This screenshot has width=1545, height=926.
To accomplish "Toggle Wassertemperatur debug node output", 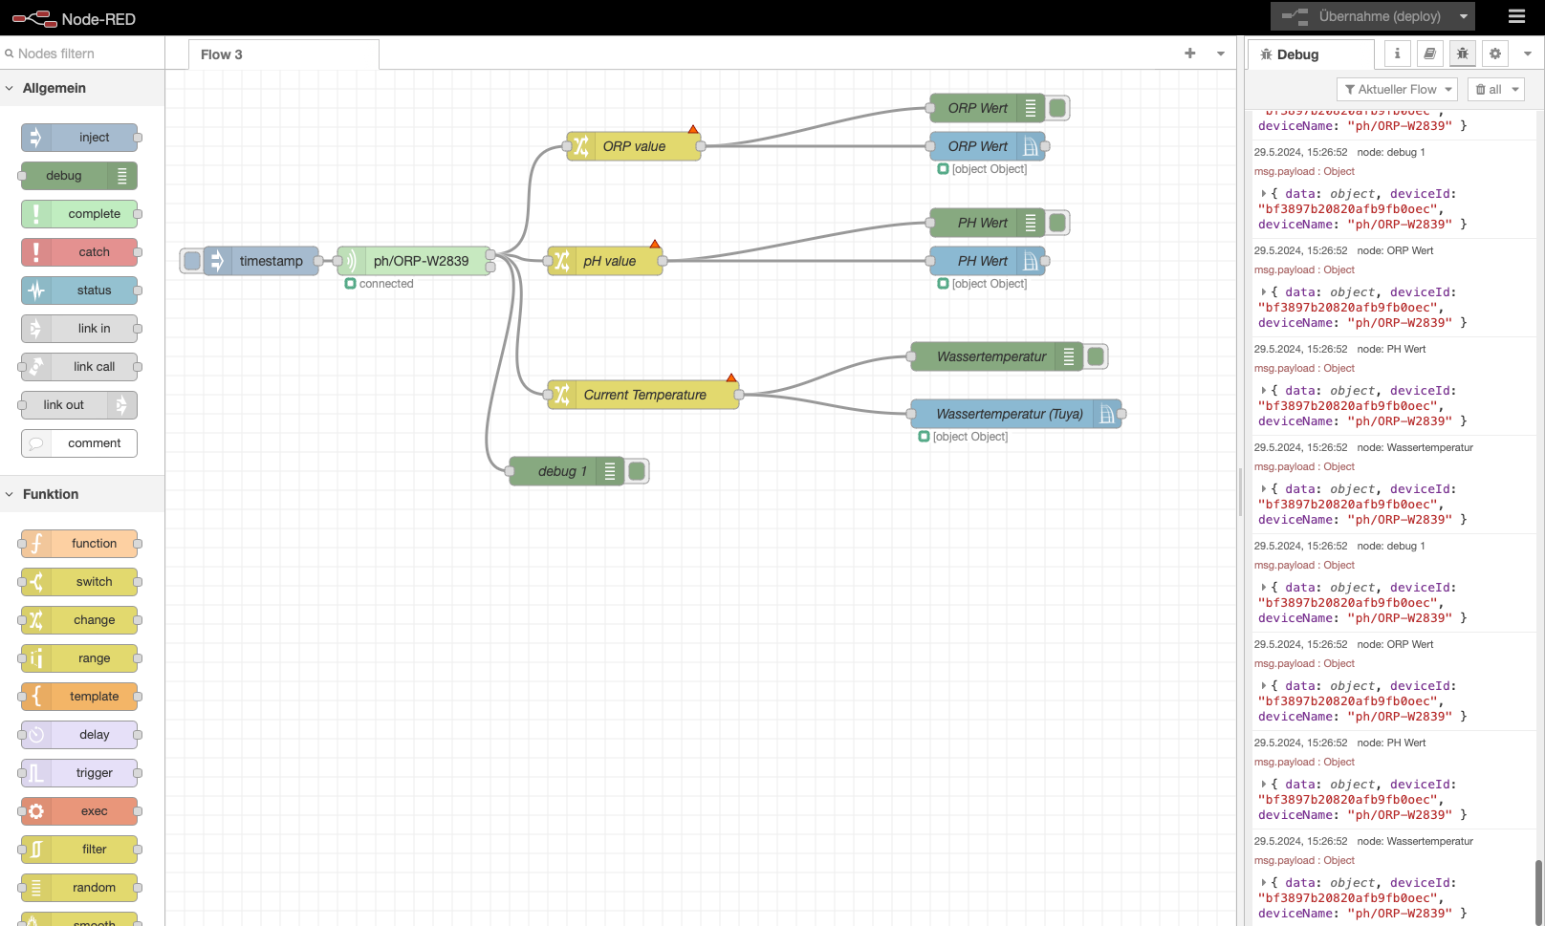I will pyautogui.click(x=1096, y=356).
